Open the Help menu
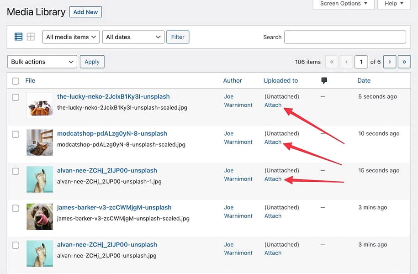Screen dimensions: 418x274 [x=393, y=4]
